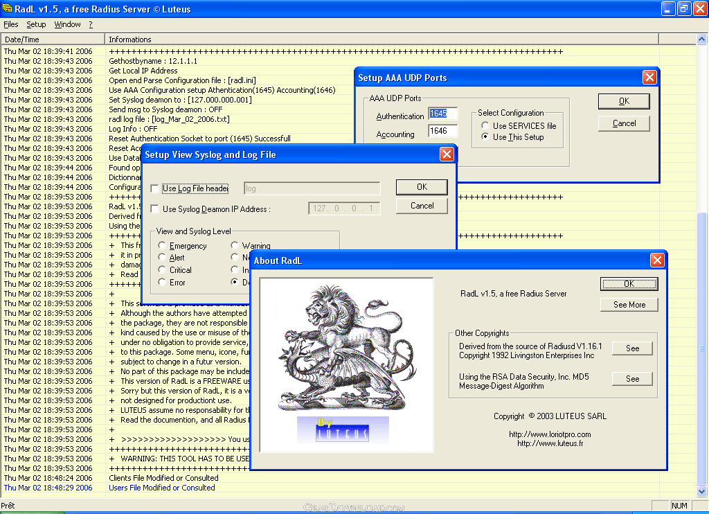The image size is (709, 514).
Task: Select the Error syslog level
Action: pos(162,282)
